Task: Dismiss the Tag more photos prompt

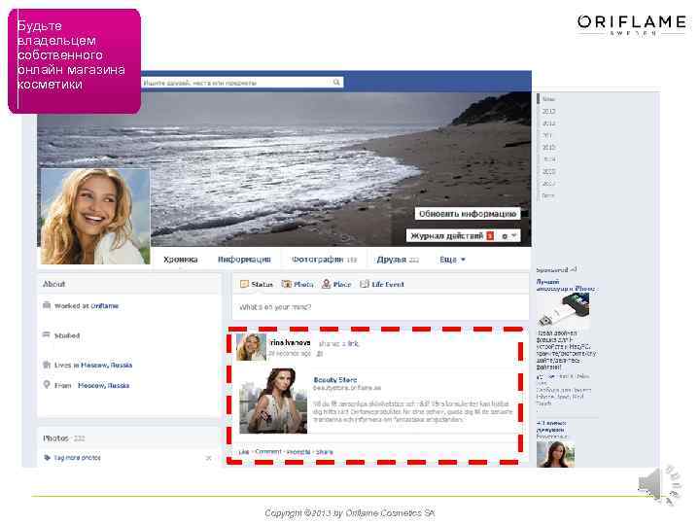Action: pyautogui.click(x=208, y=458)
